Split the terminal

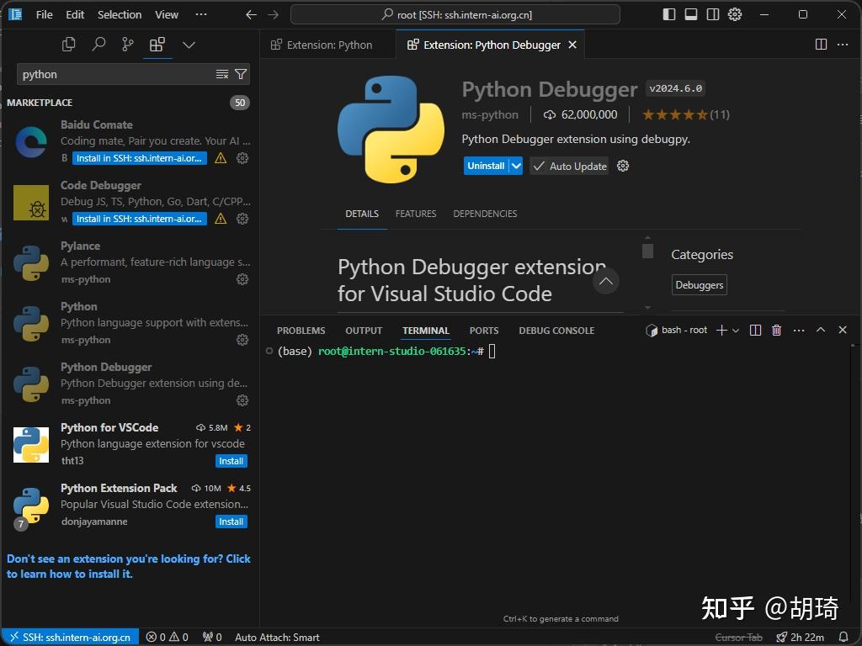pos(755,330)
